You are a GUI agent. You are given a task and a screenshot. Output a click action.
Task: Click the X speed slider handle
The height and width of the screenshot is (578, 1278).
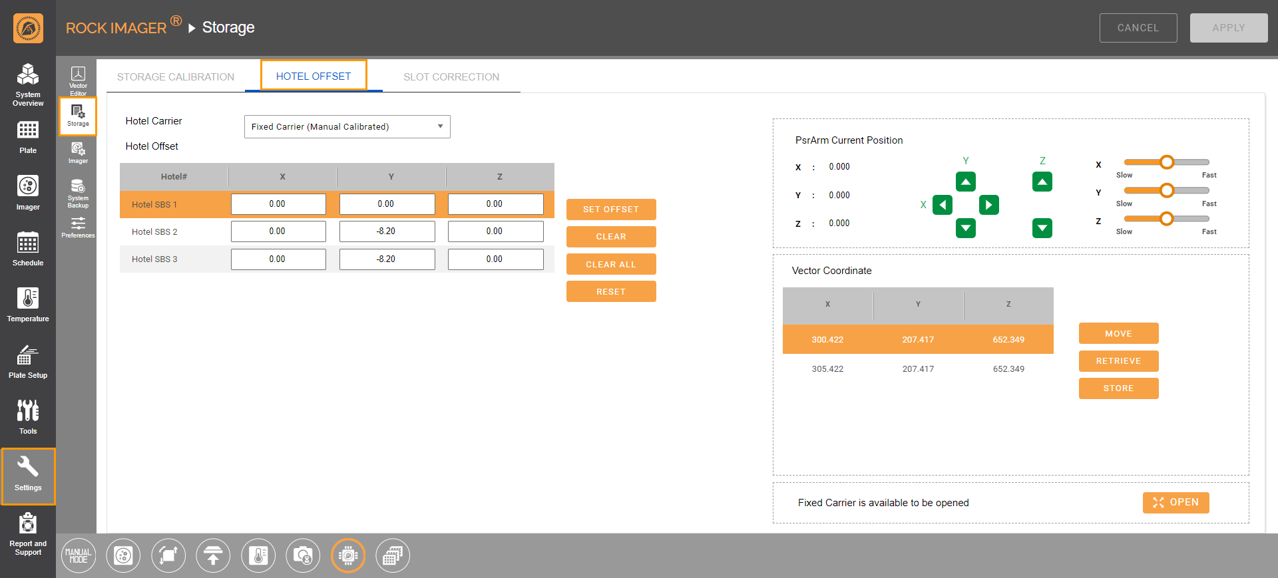tap(1166, 162)
